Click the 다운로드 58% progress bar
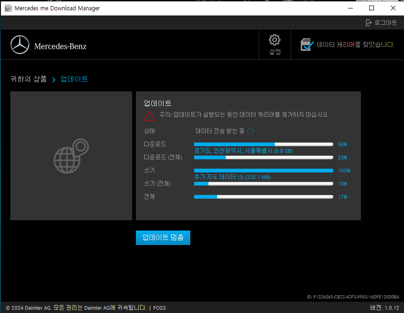This screenshot has width=404, height=313. point(263,144)
